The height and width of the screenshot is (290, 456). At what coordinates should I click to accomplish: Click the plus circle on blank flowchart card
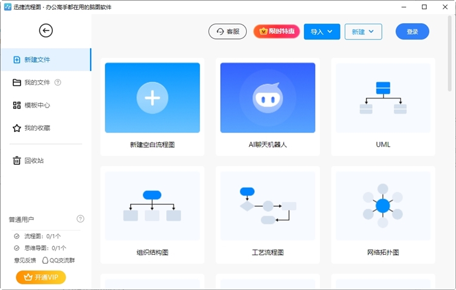[153, 98]
